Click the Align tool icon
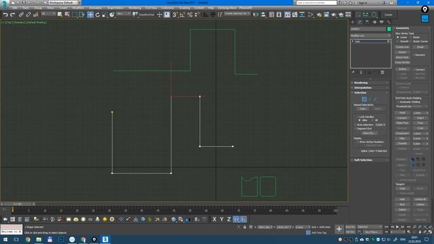The image size is (434, 244). pos(263,15)
